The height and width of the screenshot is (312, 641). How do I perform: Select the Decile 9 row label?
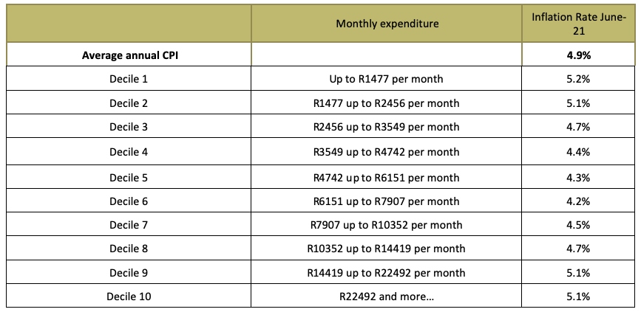pyautogui.click(x=129, y=272)
